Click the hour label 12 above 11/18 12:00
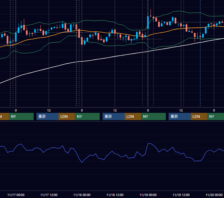This screenshot has width=224, height=198. coord(115,111)
